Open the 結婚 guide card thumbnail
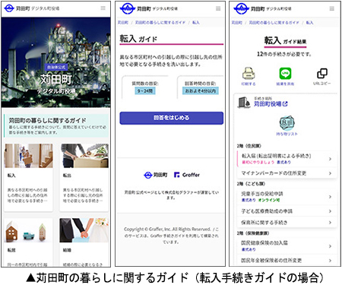342x285 pixels. click(84, 230)
